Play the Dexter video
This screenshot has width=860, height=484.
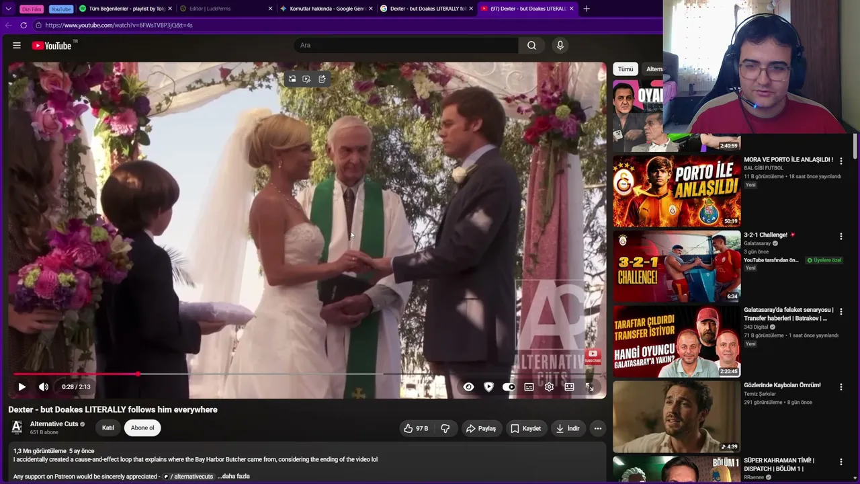[22, 387]
